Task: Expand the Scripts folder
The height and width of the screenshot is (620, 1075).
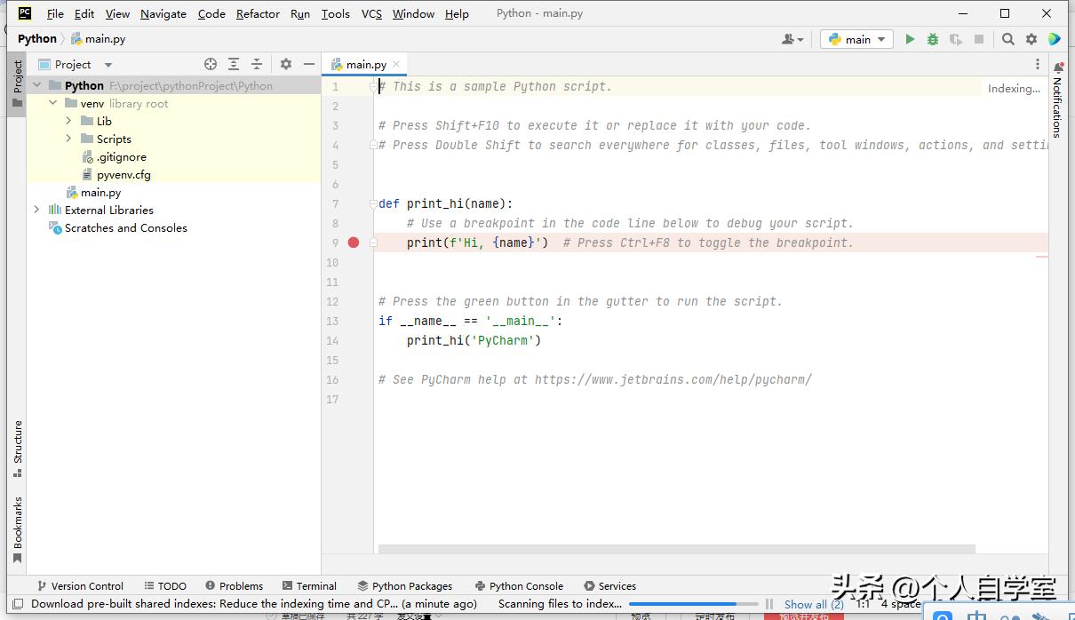Action: pos(68,139)
